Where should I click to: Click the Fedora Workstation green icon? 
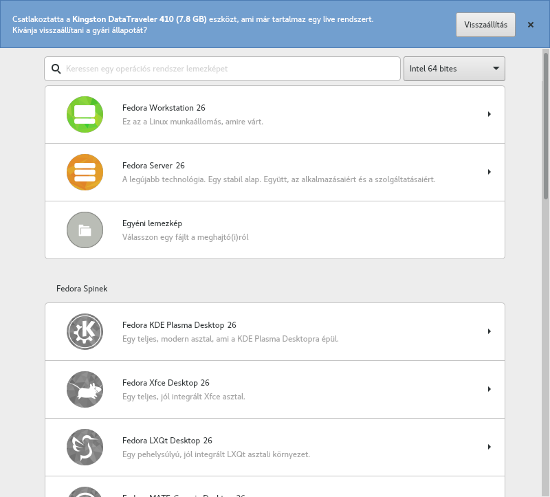point(85,114)
